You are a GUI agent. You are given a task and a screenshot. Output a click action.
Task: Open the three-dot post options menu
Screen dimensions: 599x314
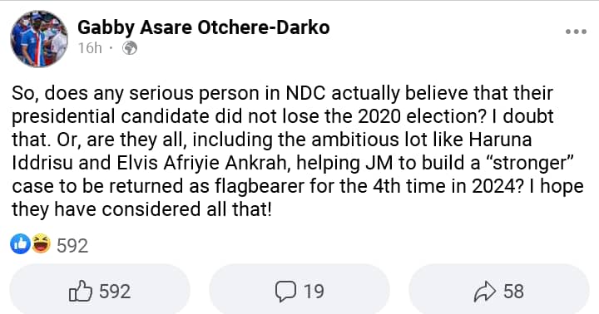[576, 32]
